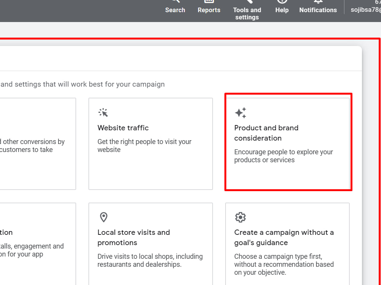Image resolution: width=381 pixels, height=285 pixels.
Task: Click the gear icon for no-goal campaign
Action: (x=240, y=217)
